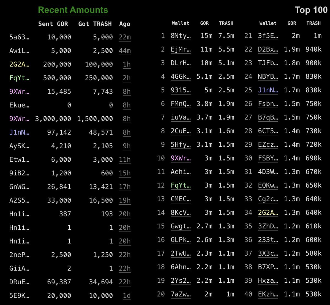View wallet EjMr… at rank 2
Image resolution: width=330 pixels, height=305 pixels.
[181, 49]
